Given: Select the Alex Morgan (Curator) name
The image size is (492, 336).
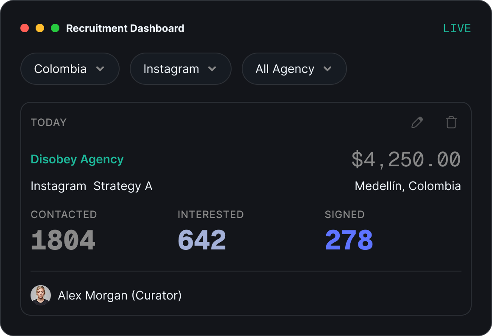Looking at the screenshot, I should click(120, 296).
